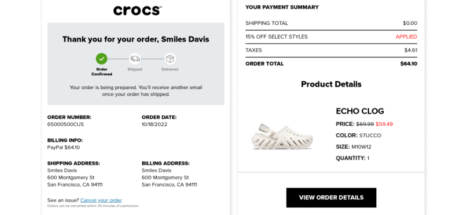Click the Delivered box icon
This screenshot has height=215, width=467.
coord(170,59)
